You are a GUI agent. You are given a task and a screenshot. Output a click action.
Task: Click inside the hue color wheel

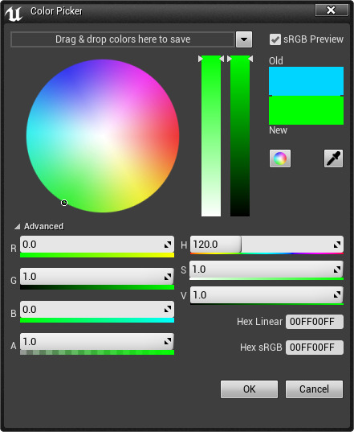[103, 136]
